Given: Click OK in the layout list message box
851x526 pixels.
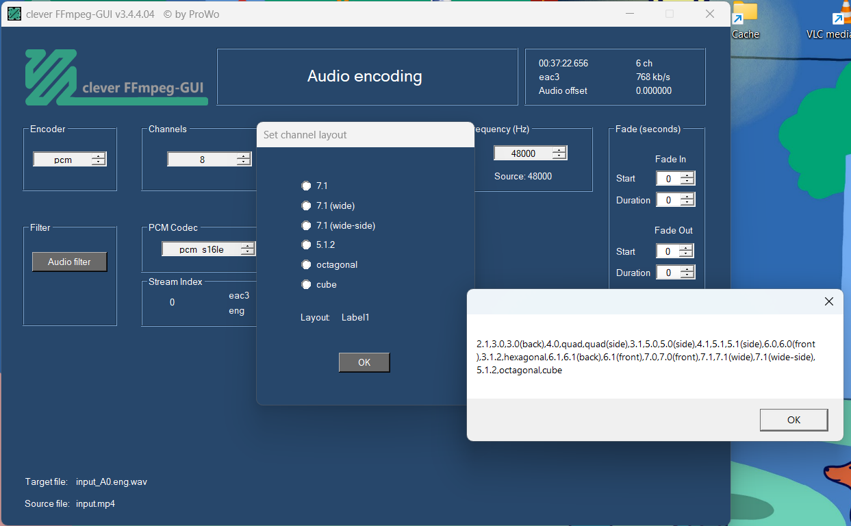Looking at the screenshot, I should (x=793, y=420).
